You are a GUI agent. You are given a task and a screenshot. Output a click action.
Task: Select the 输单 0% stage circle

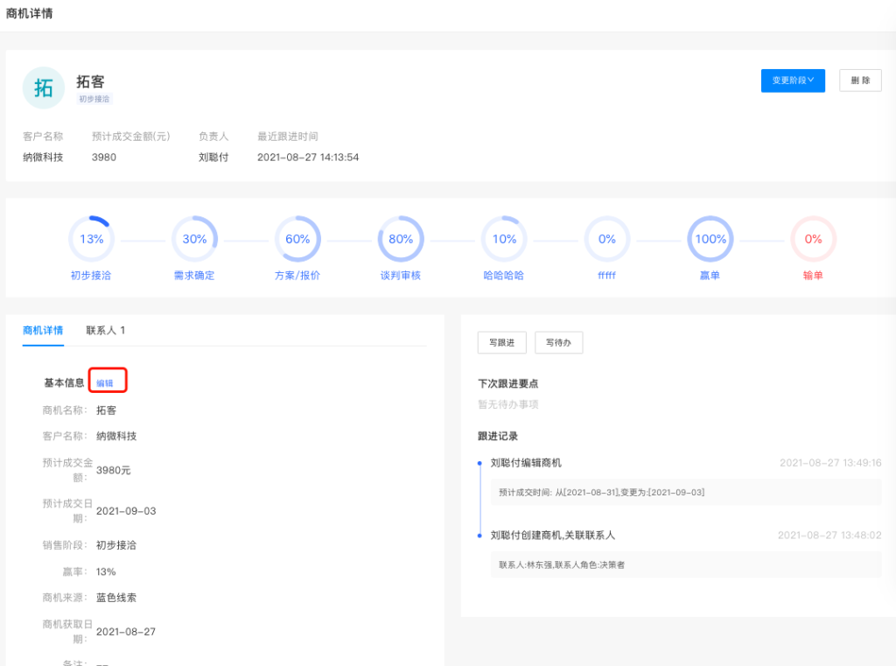click(813, 239)
